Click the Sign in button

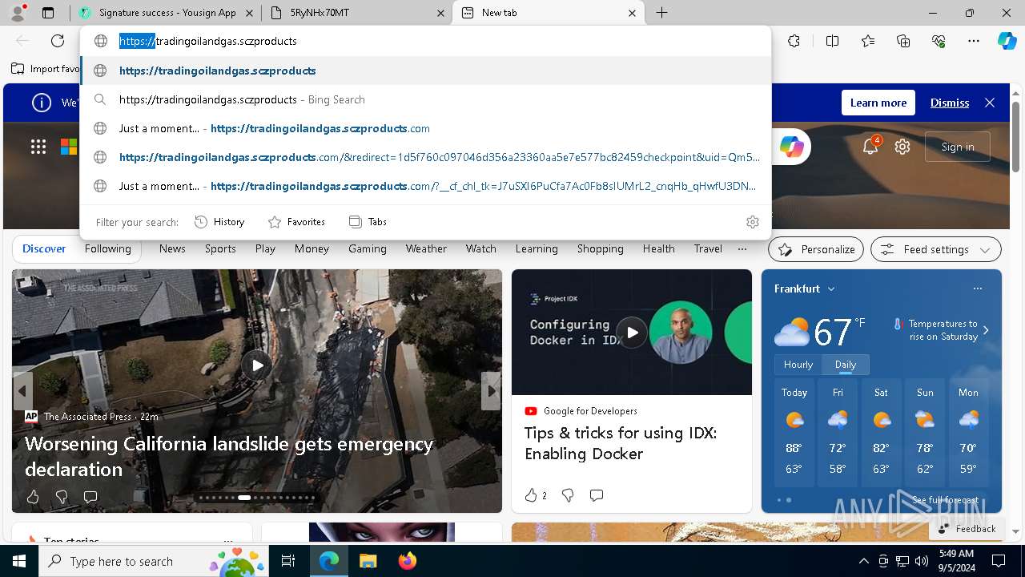[958, 147]
